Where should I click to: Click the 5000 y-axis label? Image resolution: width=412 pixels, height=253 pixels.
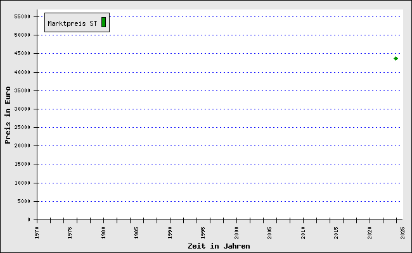(24, 201)
